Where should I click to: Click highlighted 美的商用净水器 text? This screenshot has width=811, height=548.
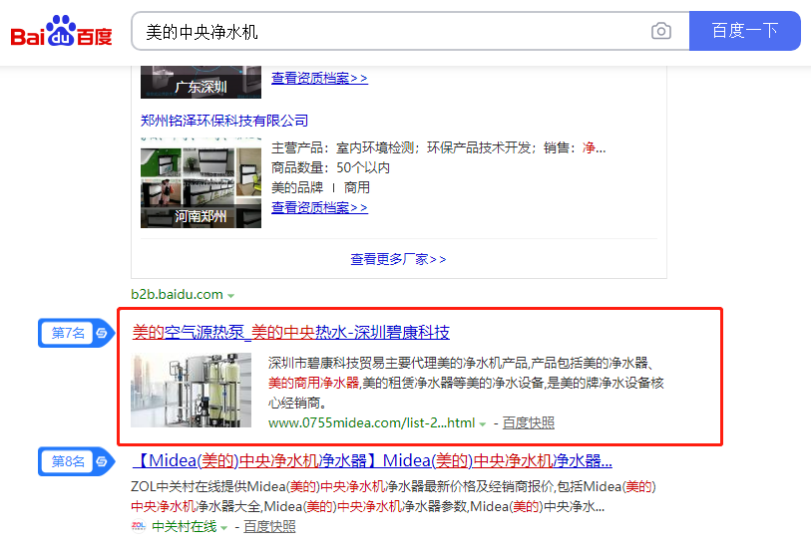click(x=313, y=383)
